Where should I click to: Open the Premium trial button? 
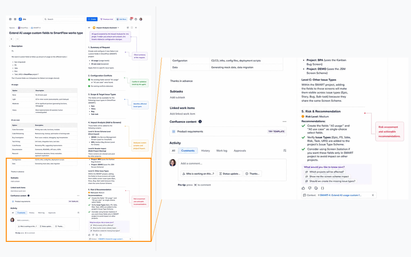tap(107, 19)
